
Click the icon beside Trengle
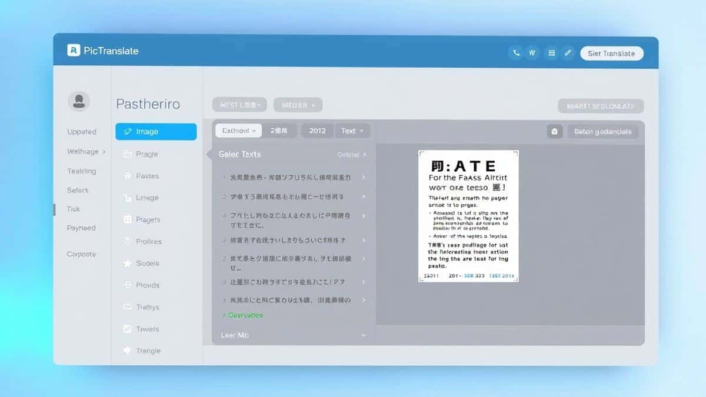coord(127,351)
